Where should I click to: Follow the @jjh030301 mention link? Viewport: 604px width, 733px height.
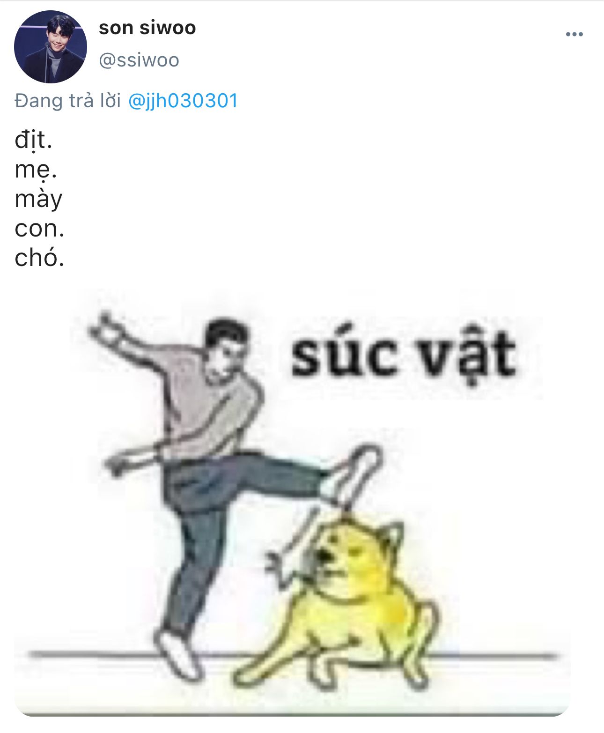pyautogui.click(x=183, y=101)
